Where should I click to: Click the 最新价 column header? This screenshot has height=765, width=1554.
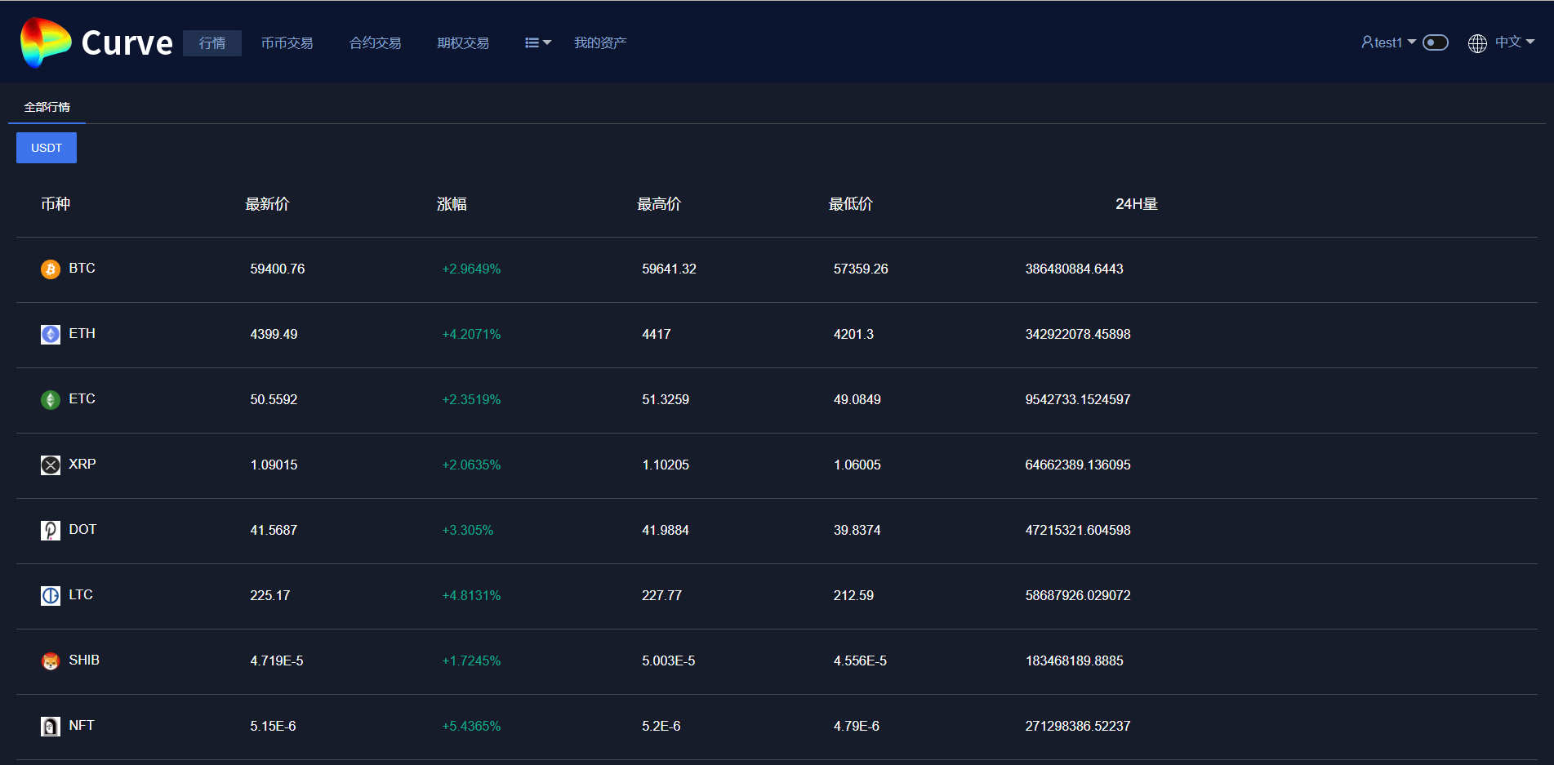click(x=268, y=204)
